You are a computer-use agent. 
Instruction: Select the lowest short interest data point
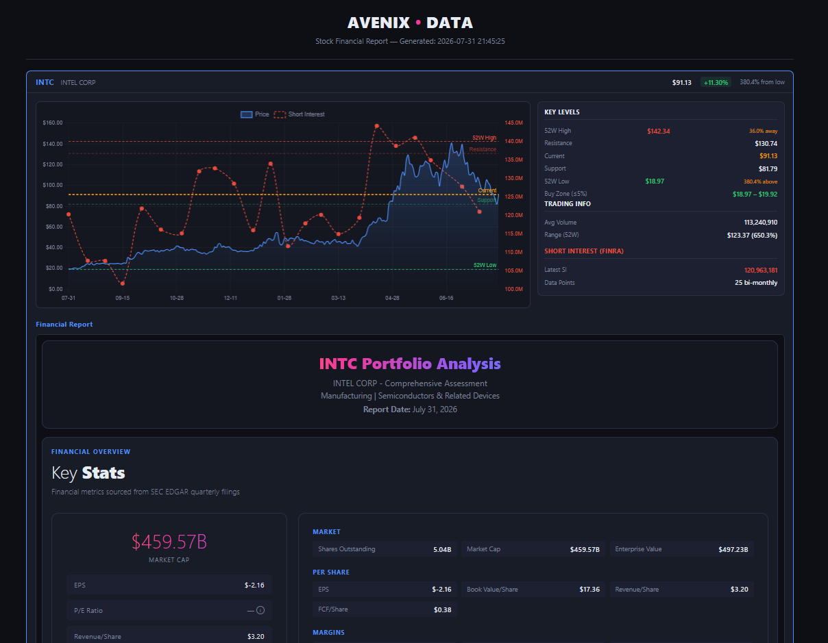pos(123,283)
